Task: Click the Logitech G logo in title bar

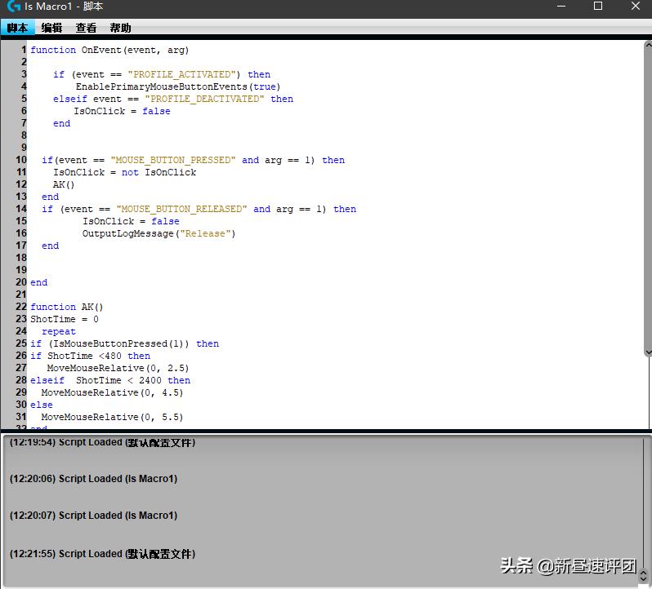Action: (x=14, y=7)
